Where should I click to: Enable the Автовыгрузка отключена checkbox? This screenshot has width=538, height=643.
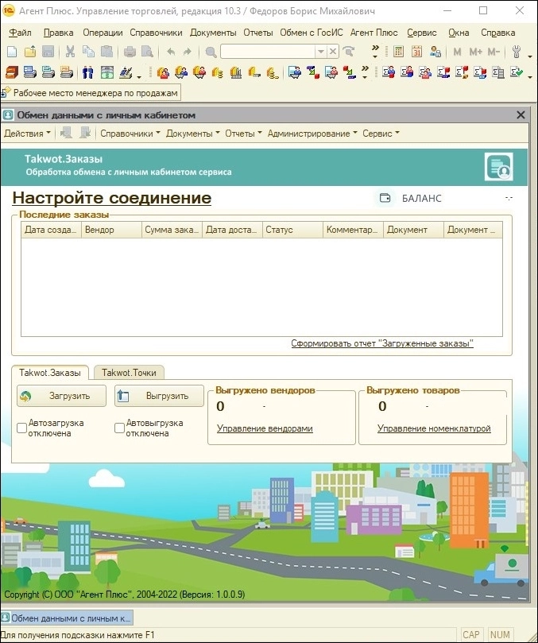119,428
